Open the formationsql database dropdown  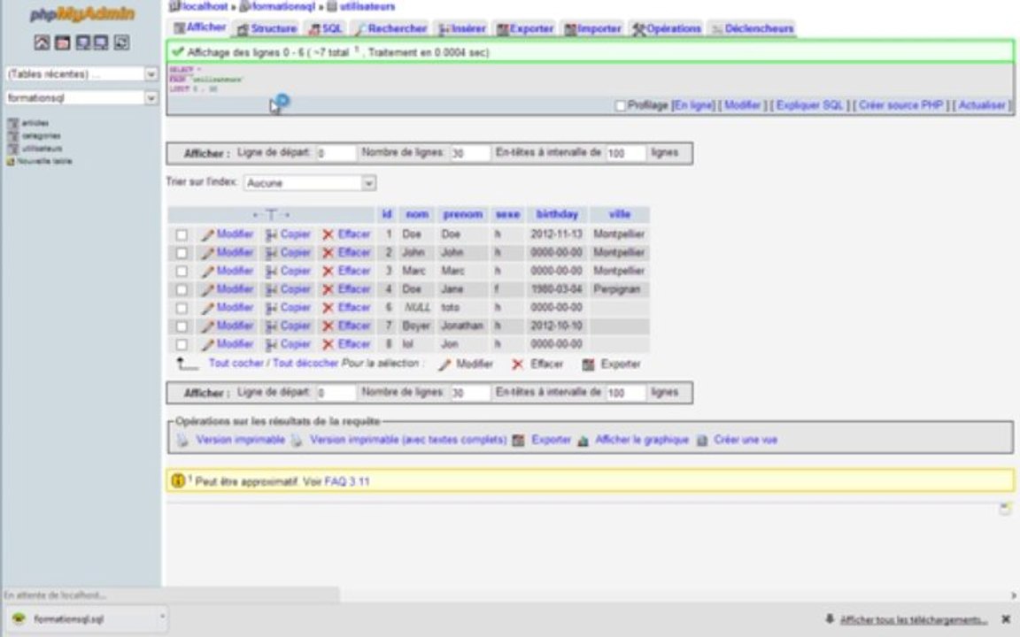tap(81, 97)
